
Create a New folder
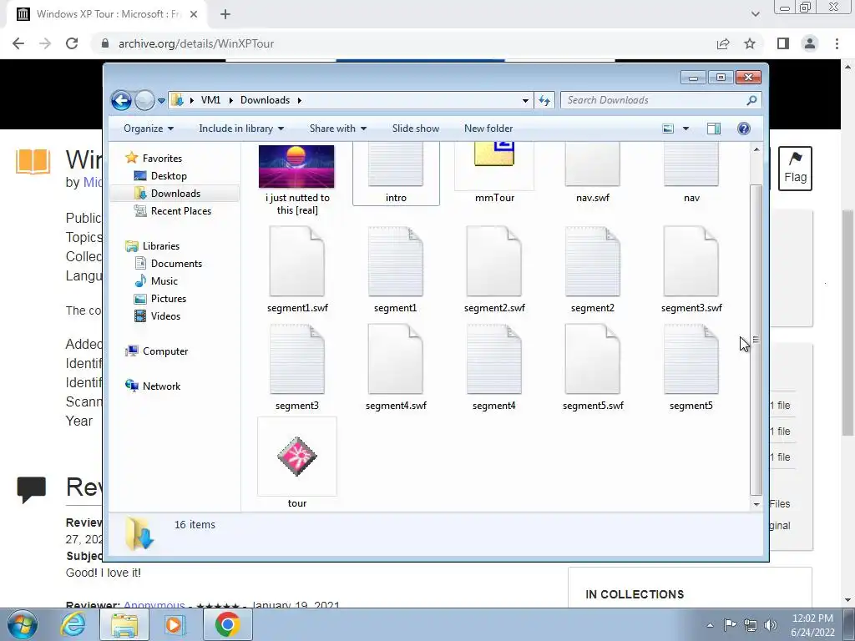pyautogui.click(x=488, y=129)
